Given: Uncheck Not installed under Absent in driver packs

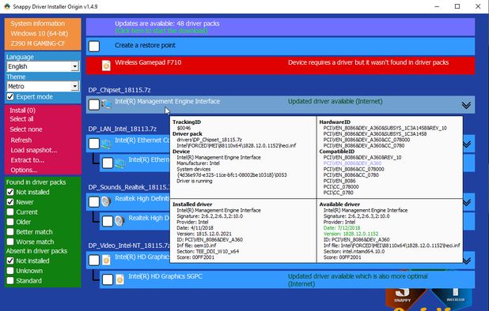Looking at the screenshot, I should point(10,260).
